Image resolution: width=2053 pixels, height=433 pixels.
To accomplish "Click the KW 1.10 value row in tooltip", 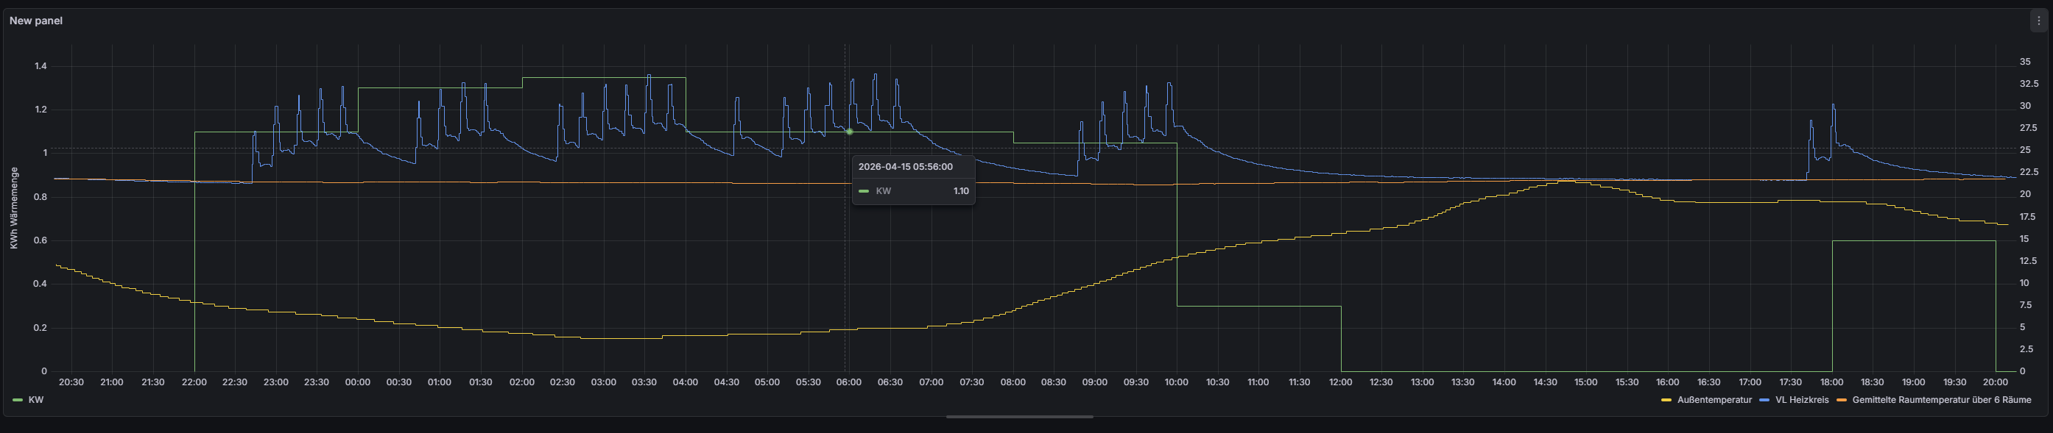I will [913, 191].
